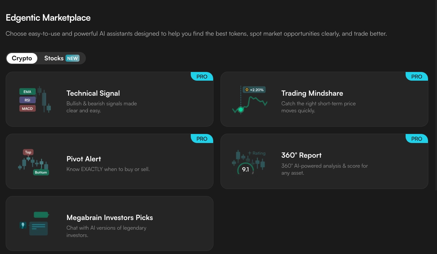This screenshot has width=437, height=254.
Task: Click the Megabrain Investors chat icon
Action: (34, 224)
